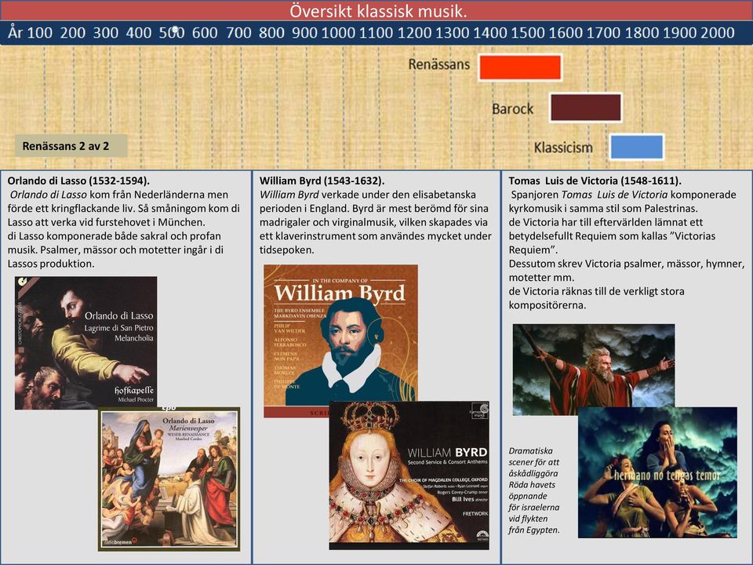Click the dark red Barock period bar
The width and height of the screenshot is (753, 565).
[x=586, y=108]
